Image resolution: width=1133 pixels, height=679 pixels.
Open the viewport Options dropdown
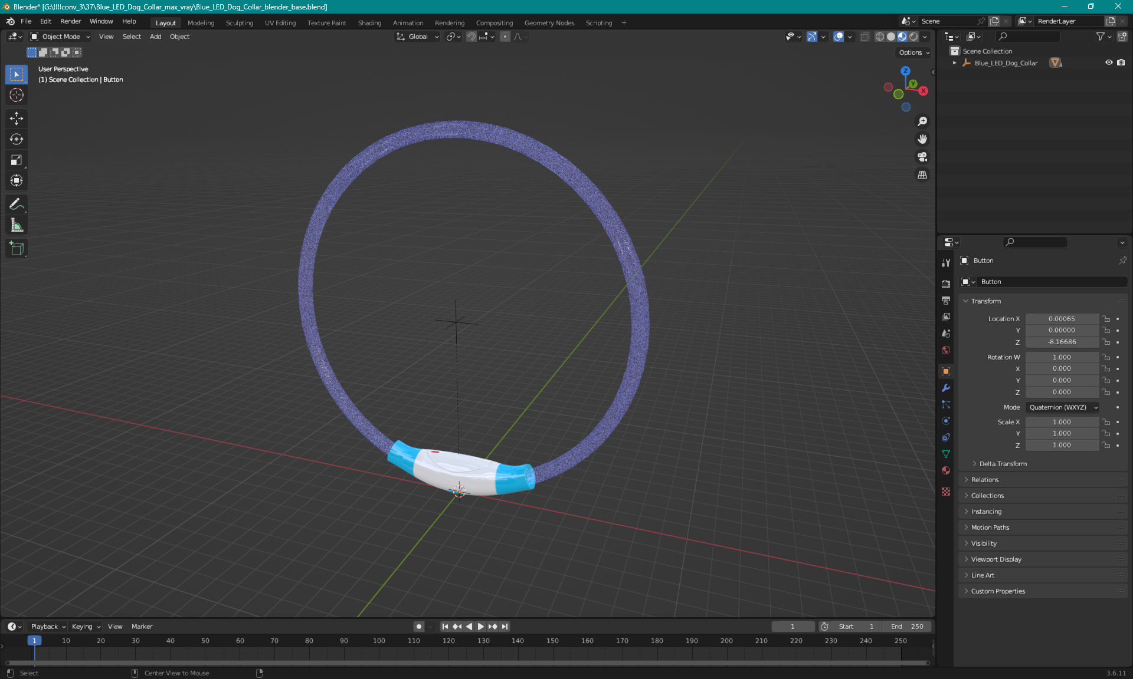pyautogui.click(x=914, y=52)
